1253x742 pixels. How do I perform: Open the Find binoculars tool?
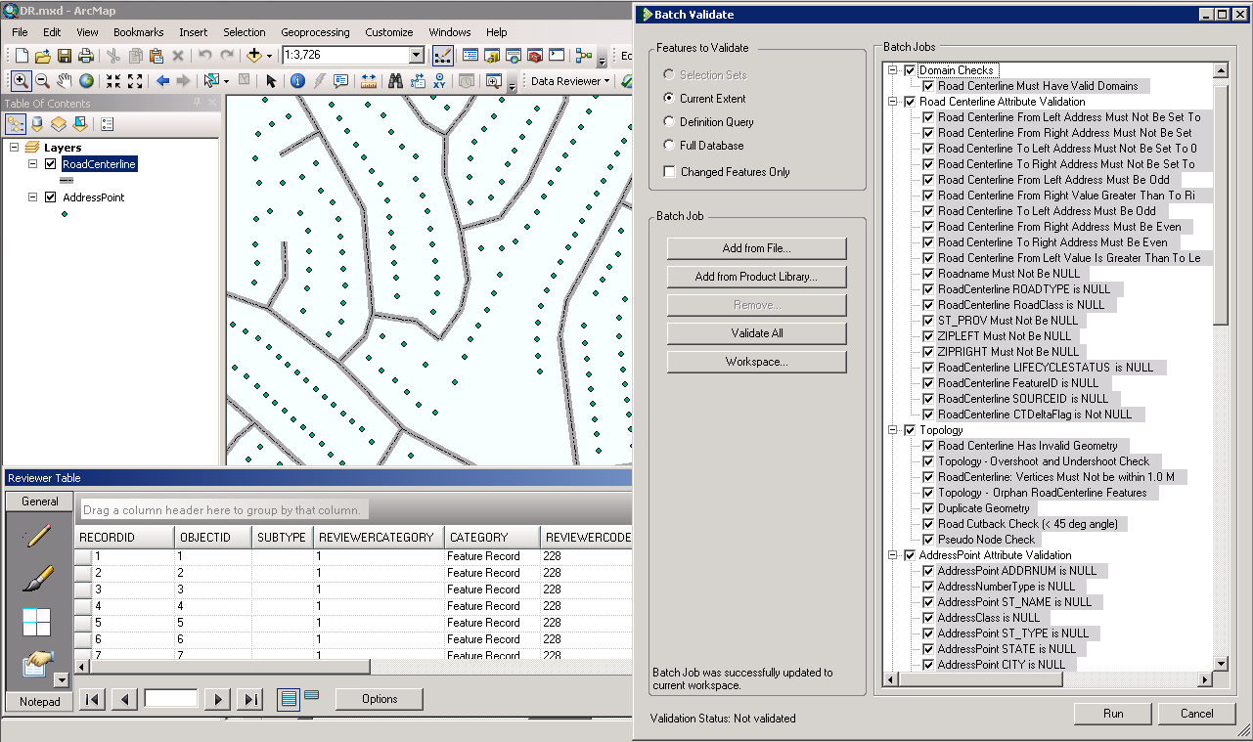(x=395, y=81)
